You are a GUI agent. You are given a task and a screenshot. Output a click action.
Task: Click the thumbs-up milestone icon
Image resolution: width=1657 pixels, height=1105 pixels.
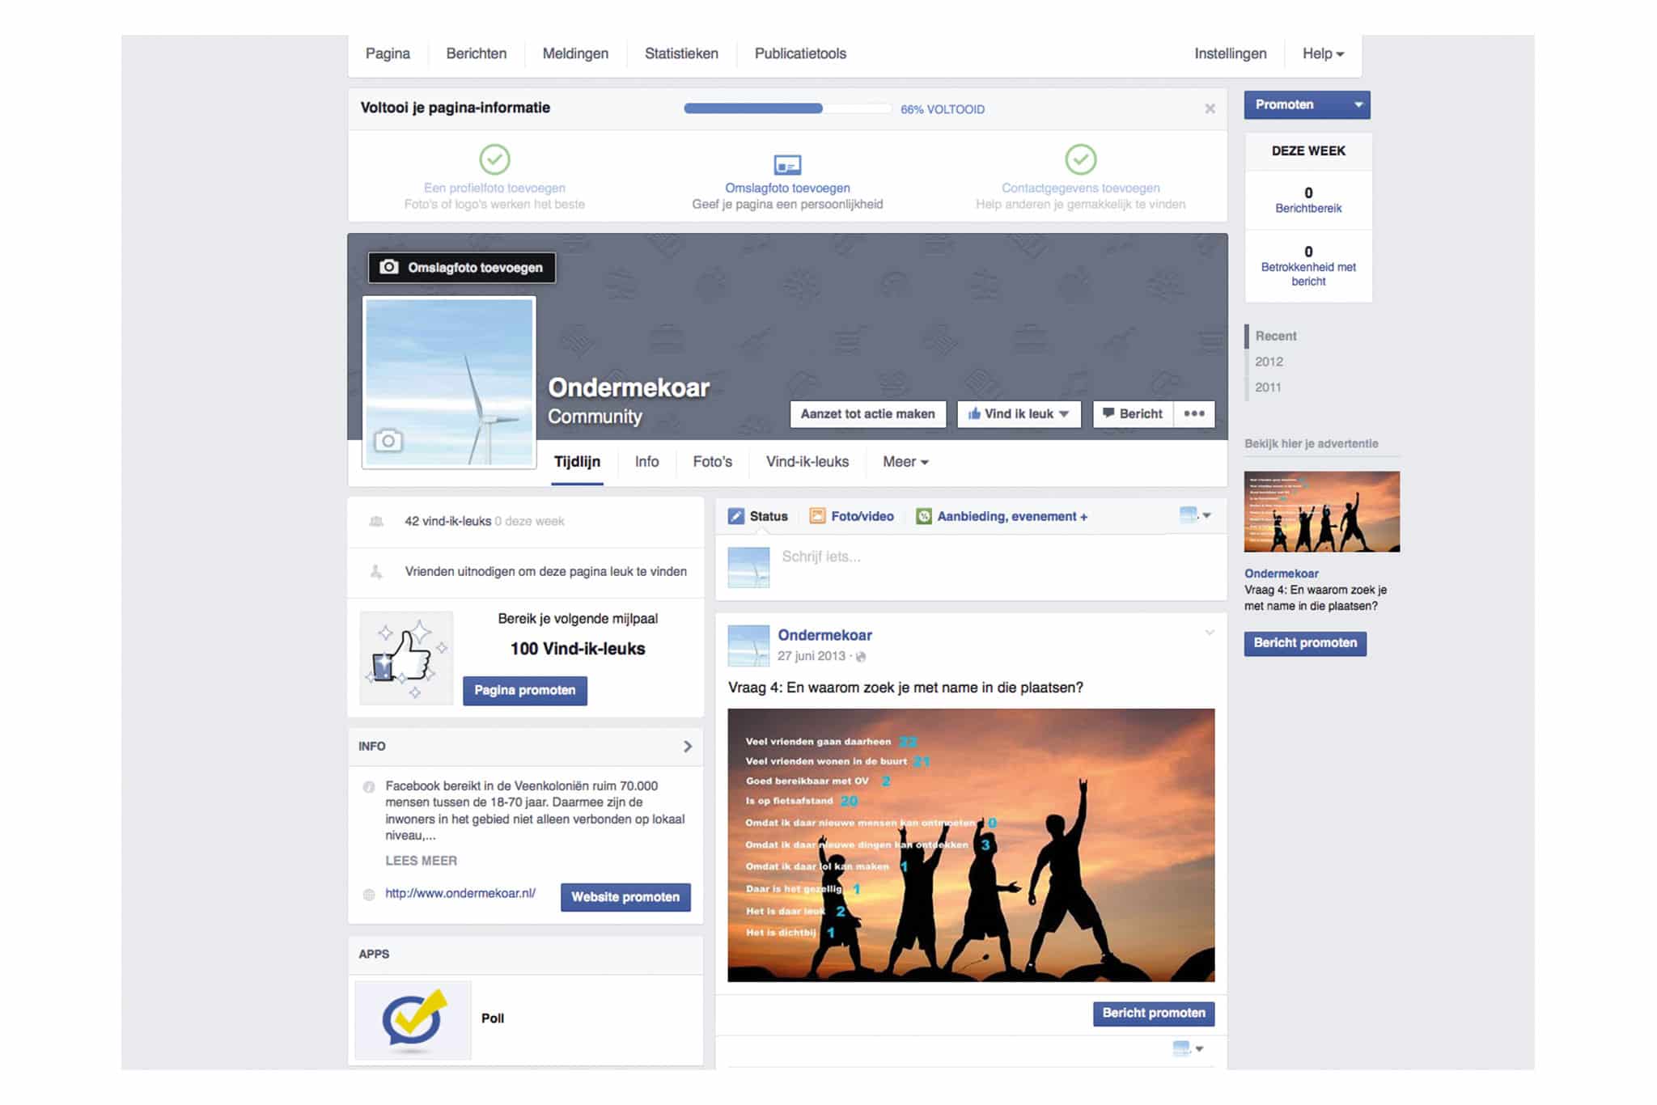pyautogui.click(x=406, y=658)
